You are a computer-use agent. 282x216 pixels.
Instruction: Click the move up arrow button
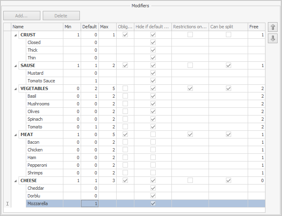(x=272, y=27)
